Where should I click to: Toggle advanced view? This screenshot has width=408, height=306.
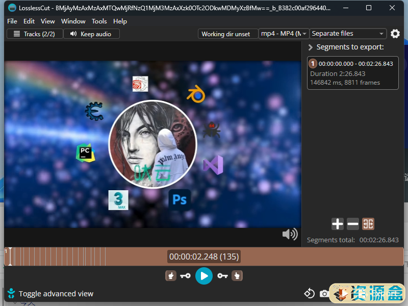50,294
